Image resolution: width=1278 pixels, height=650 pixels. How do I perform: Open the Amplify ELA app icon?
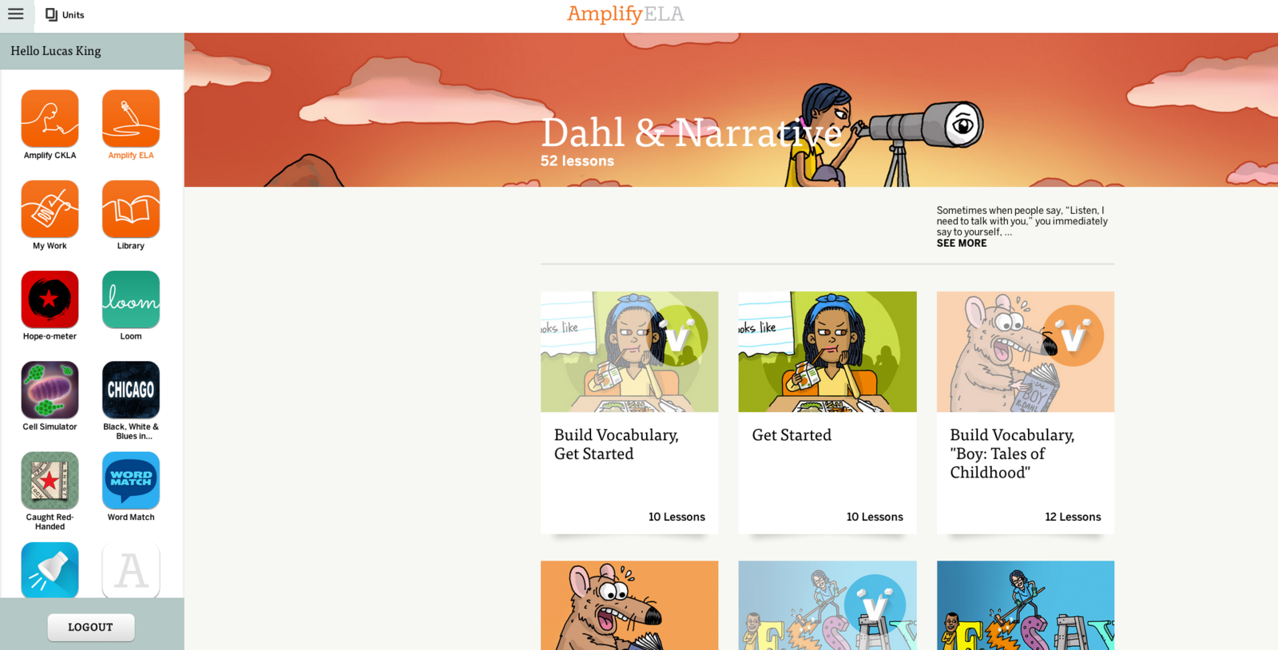click(x=131, y=119)
